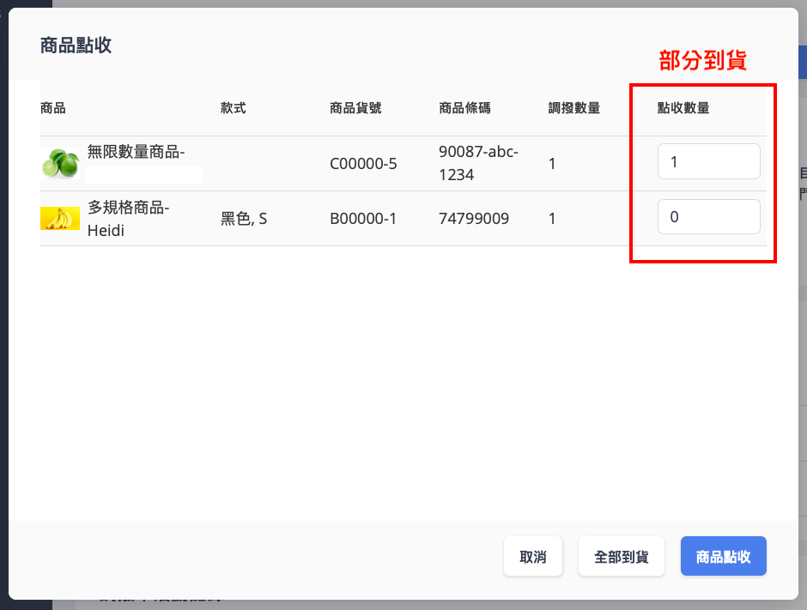Click the 取消 button

pyautogui.click(x=532, y=556)
